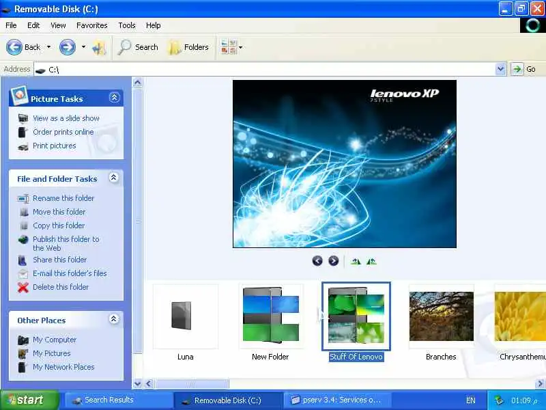Click Move this folder

tap(59, 212)
